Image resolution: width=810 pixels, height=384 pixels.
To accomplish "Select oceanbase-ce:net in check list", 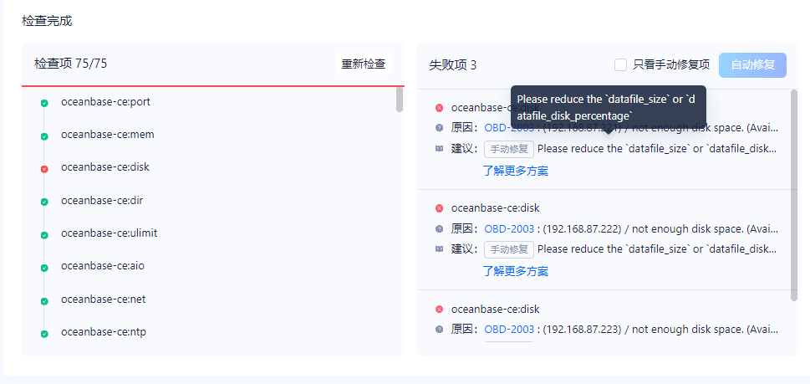I will 102,299.
